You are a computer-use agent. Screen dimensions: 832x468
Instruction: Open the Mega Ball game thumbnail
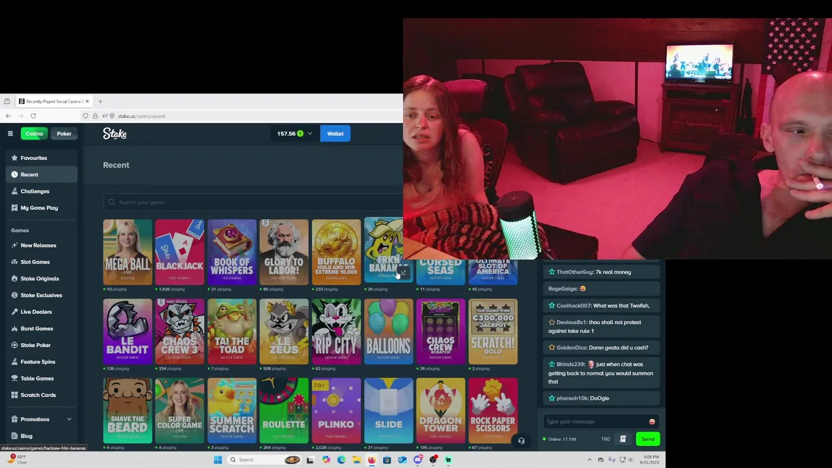point(127,252)
